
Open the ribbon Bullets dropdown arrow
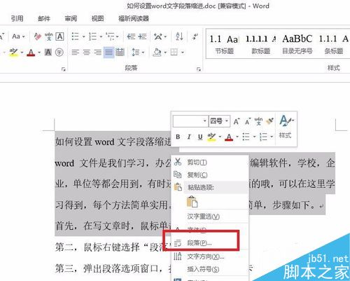(83, 36)
